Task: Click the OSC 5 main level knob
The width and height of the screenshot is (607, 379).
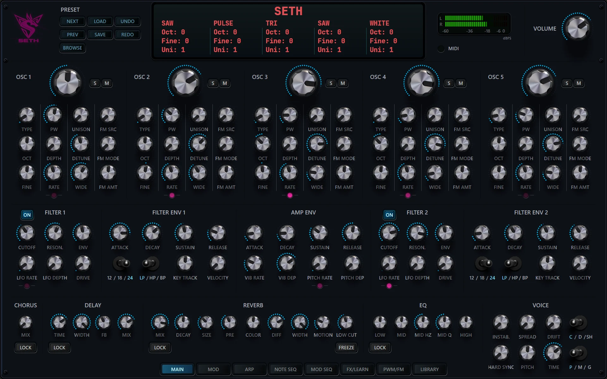Action: pyautogui.click(x=539, y=82)
